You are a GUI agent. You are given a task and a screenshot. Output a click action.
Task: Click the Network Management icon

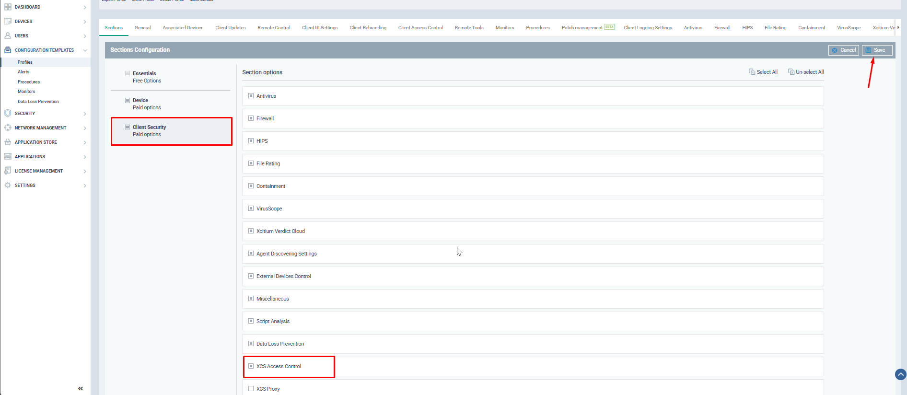pos(8,128)
